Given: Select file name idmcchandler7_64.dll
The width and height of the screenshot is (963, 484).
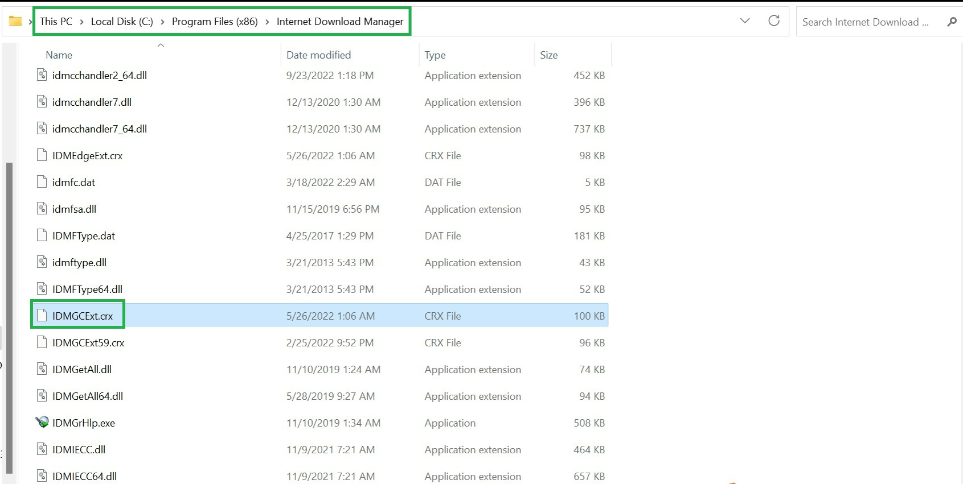Looking at the screenshot, I should click(100, 129).
